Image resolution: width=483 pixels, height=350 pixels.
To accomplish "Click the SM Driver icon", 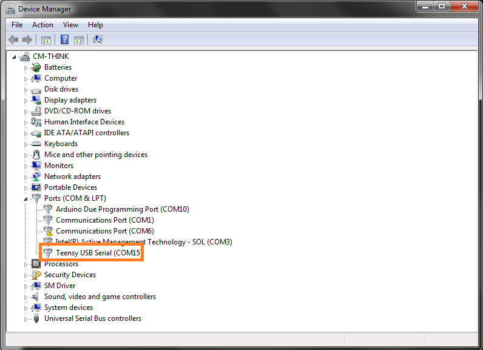I will (x=36, y=286).
